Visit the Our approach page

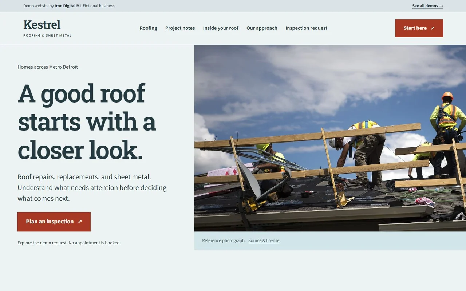pyautogui.click(x=262, y=28)
